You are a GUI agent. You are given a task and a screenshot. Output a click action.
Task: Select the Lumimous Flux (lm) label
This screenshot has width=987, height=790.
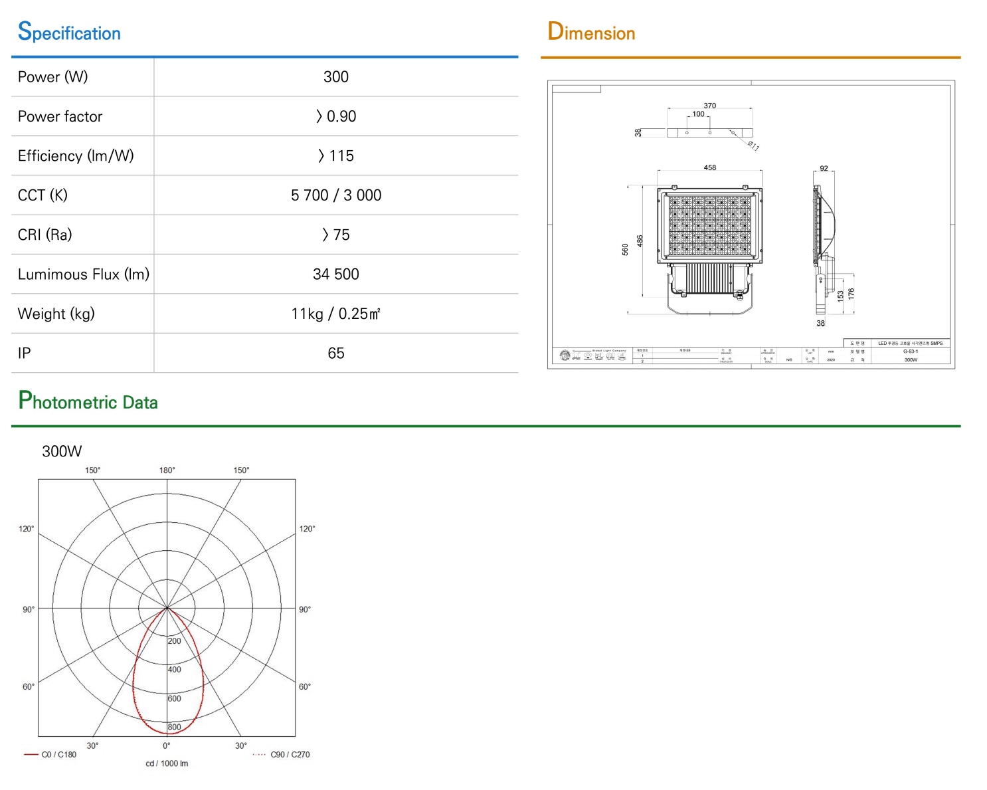(x=84, y=274)
